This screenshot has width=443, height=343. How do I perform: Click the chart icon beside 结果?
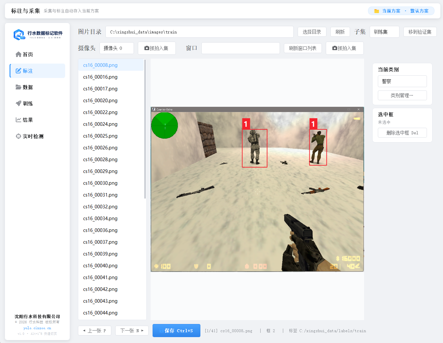[18, 120]
